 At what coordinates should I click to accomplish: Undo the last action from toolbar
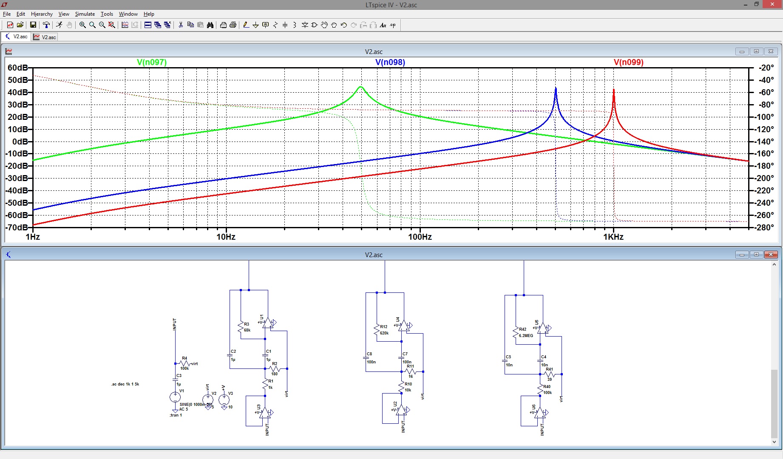pyautogui.click(x=344, y=25)
